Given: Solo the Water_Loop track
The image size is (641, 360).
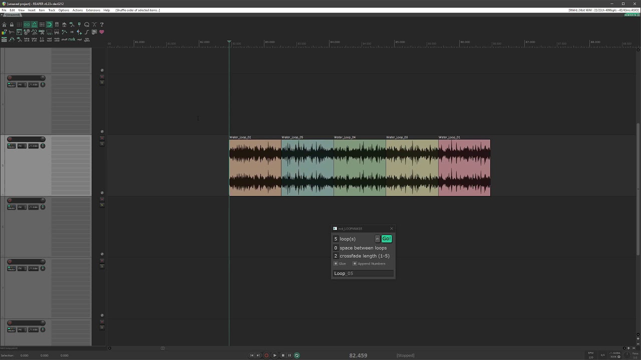Looking at the screenshot, I should [102, 144].
